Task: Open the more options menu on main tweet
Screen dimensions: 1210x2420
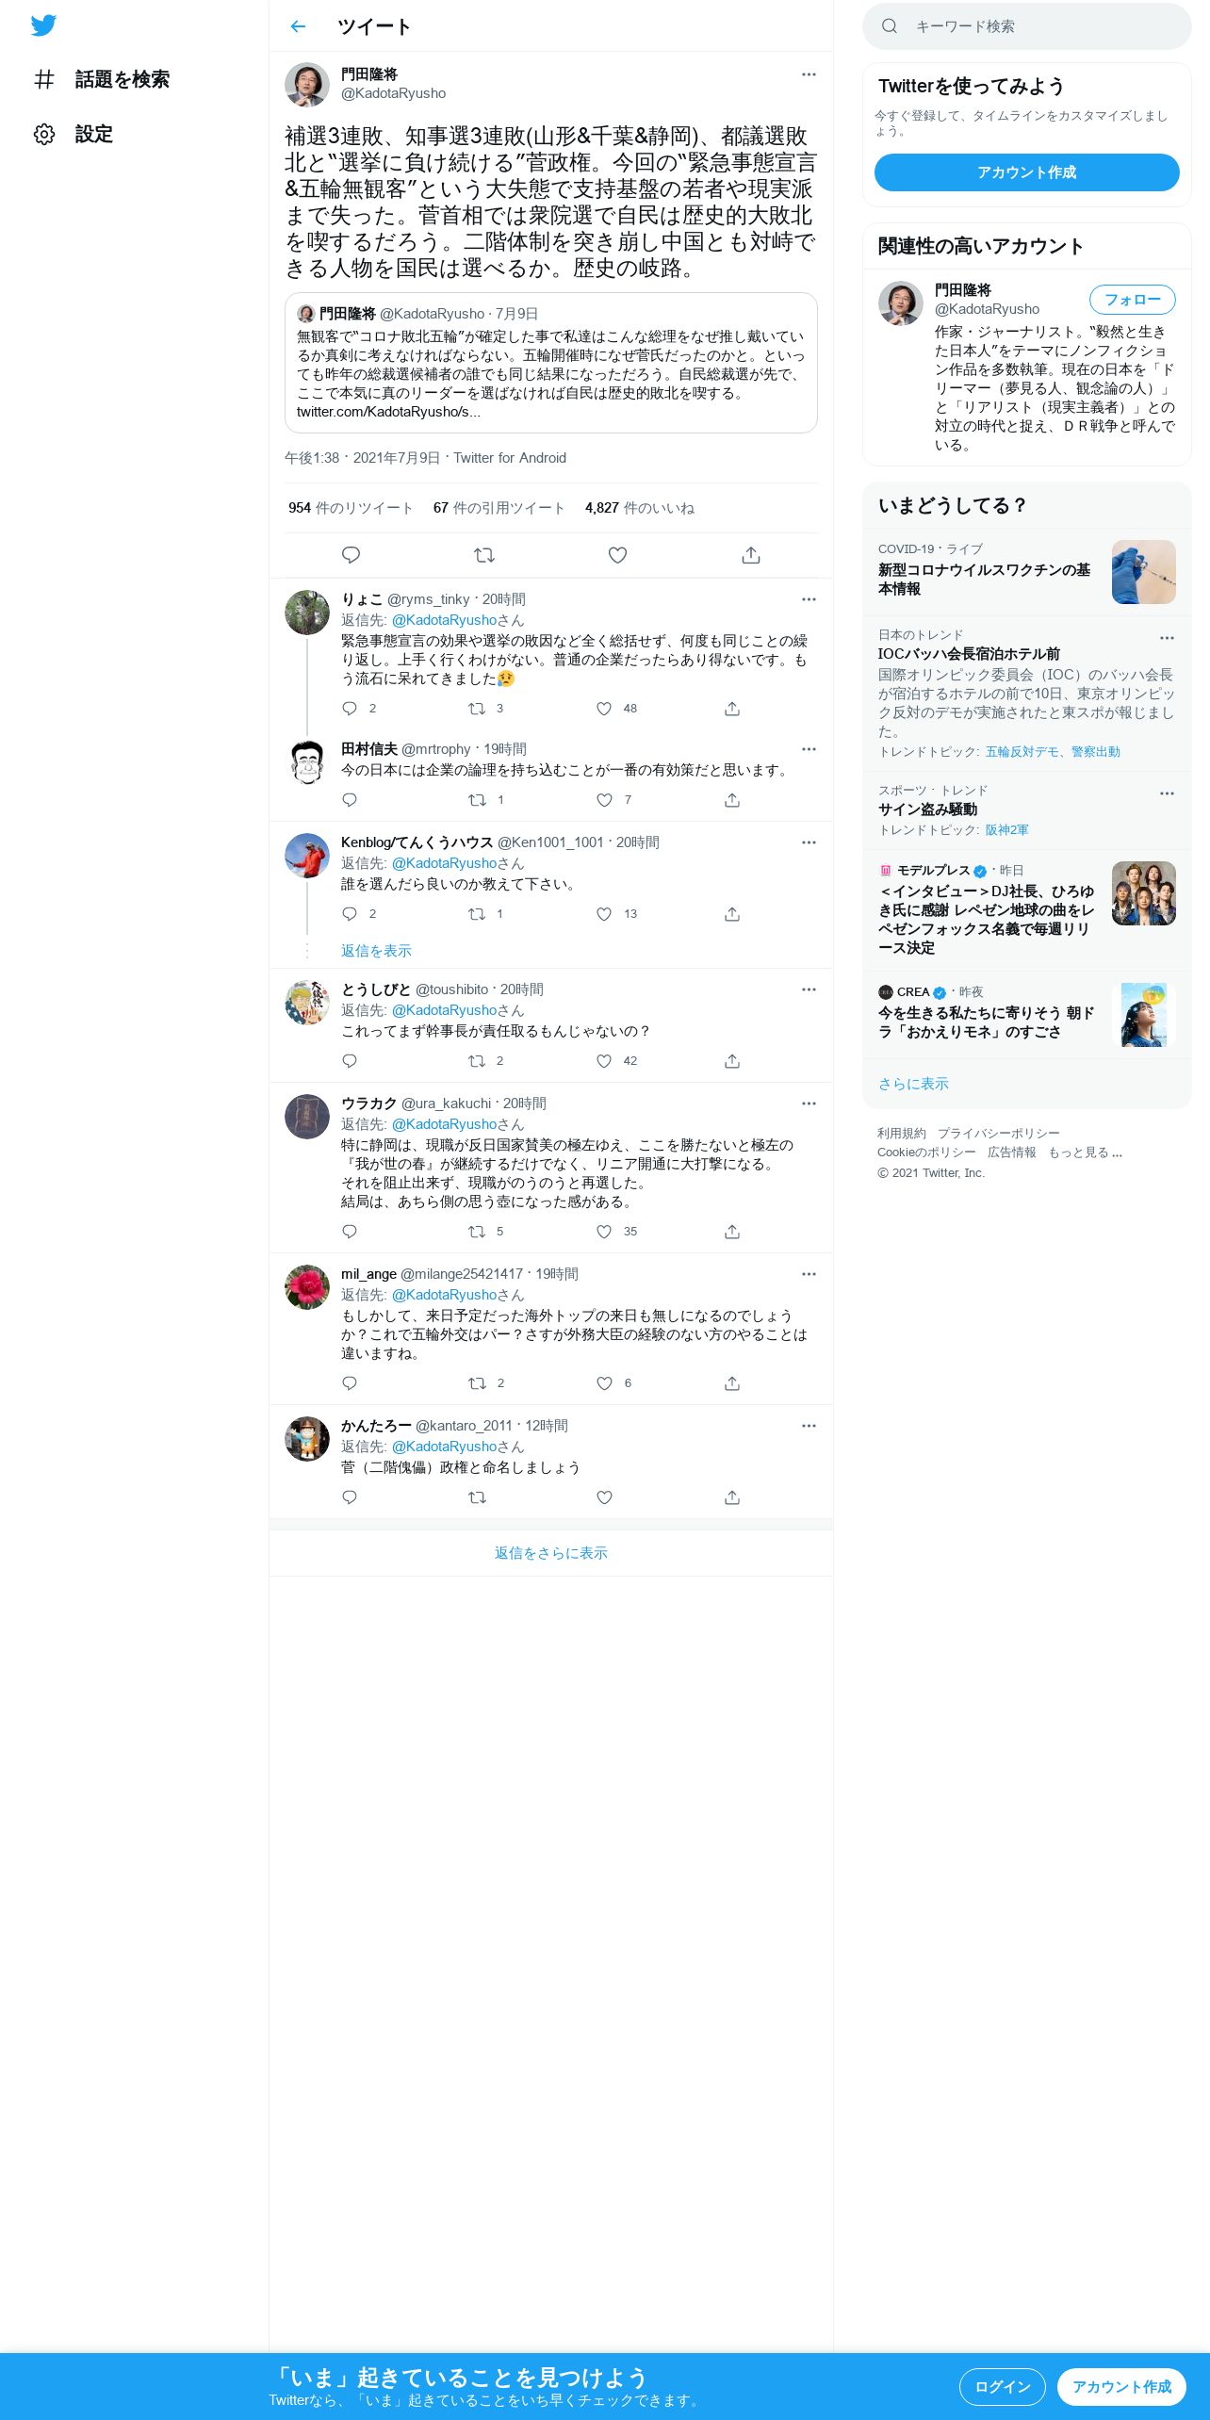Action: [x=809, y=74]
